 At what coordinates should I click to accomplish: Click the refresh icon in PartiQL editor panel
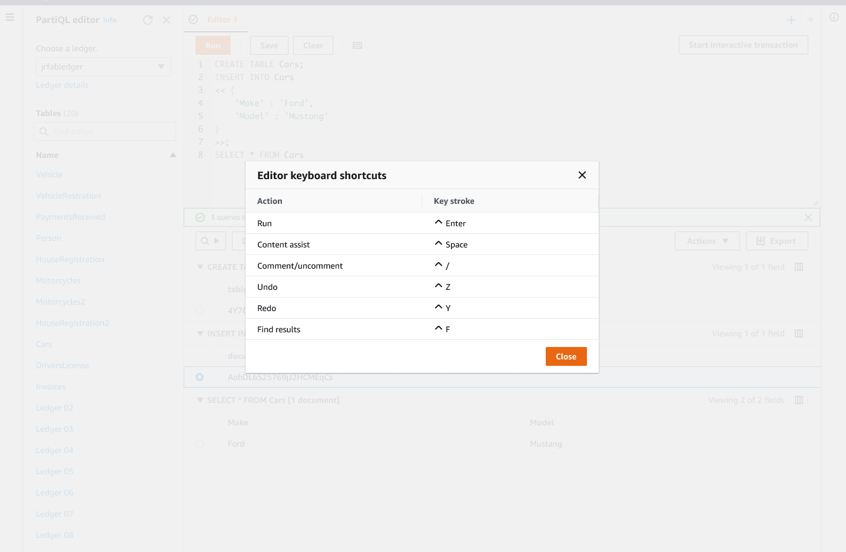148,20
